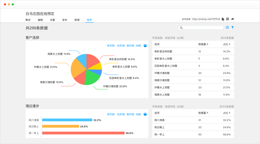The image size is (260, 144).
Task: Open the 设置 tab
Action: pyautogui.click(x=53, y=20)
